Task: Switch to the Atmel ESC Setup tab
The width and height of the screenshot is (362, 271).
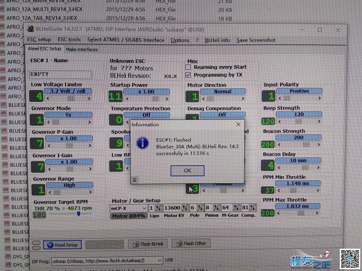Action: coord(45,49)
